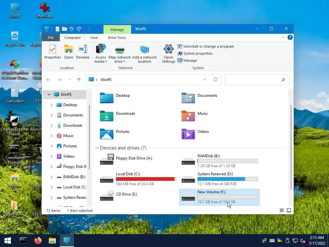
Task: Select the RAMDisk (B:) drive
Action: (219, 161)
